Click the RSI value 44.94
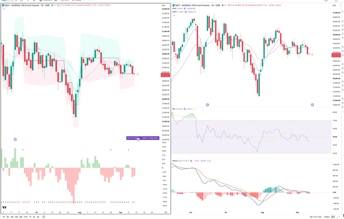The width and height of the screenshot is (344, 219). (x=189, y=109)
